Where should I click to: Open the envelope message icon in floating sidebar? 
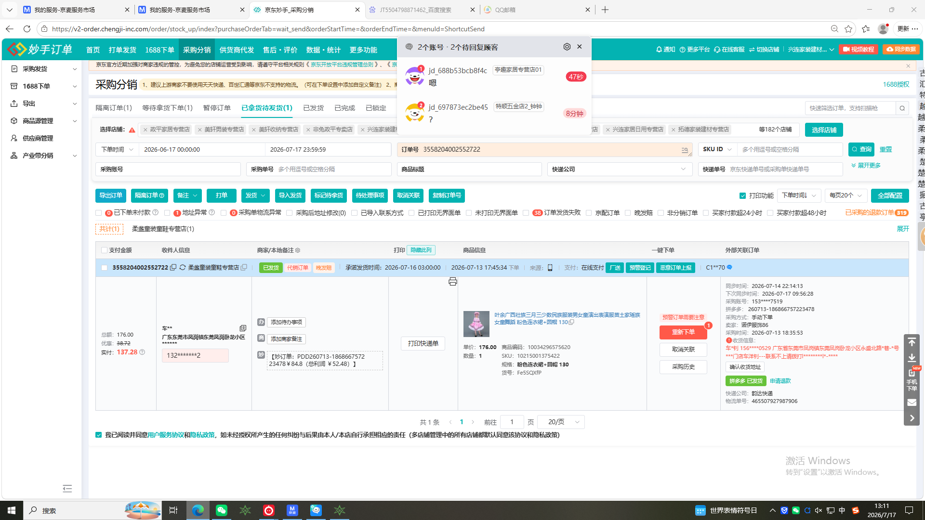912,402
